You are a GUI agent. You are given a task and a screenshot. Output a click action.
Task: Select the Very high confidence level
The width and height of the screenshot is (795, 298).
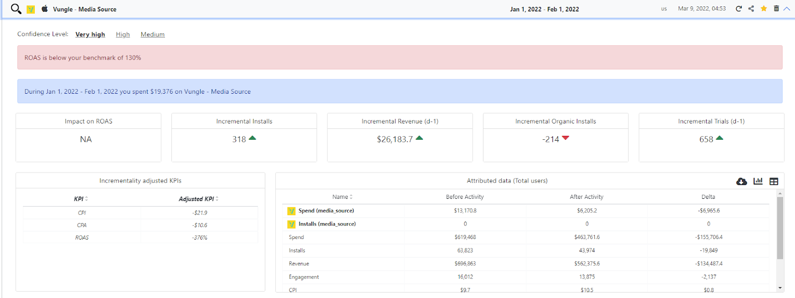point(90,35)
